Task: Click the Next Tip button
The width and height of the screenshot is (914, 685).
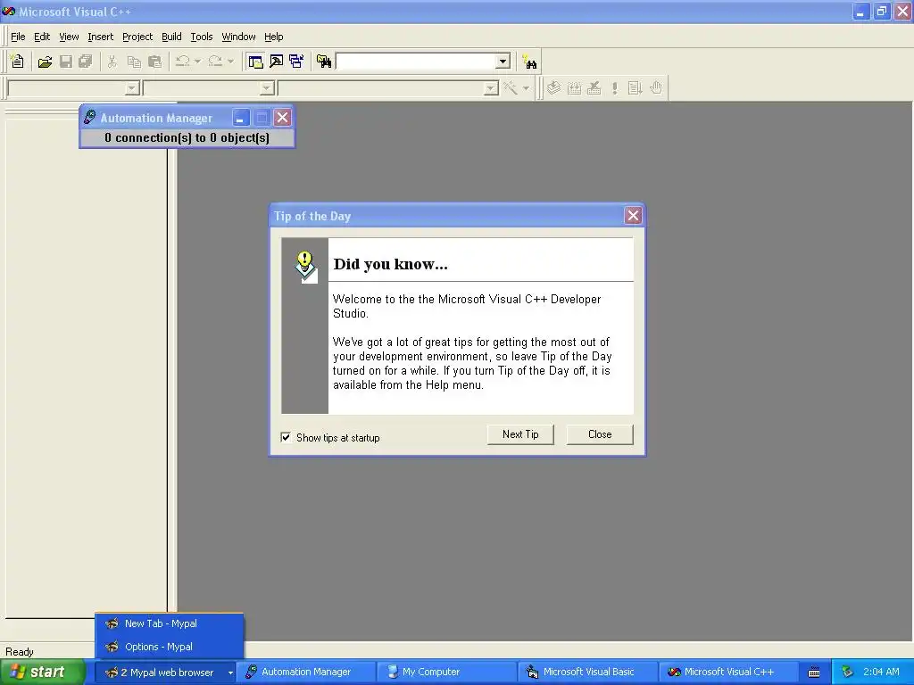Action: click(520, 434)
